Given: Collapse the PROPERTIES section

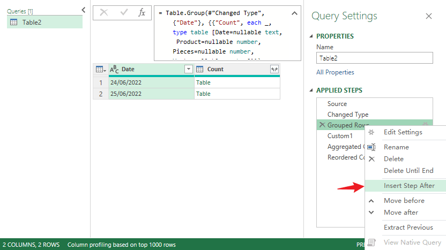Looking at the screenshot, I should [x=311, y=36].
